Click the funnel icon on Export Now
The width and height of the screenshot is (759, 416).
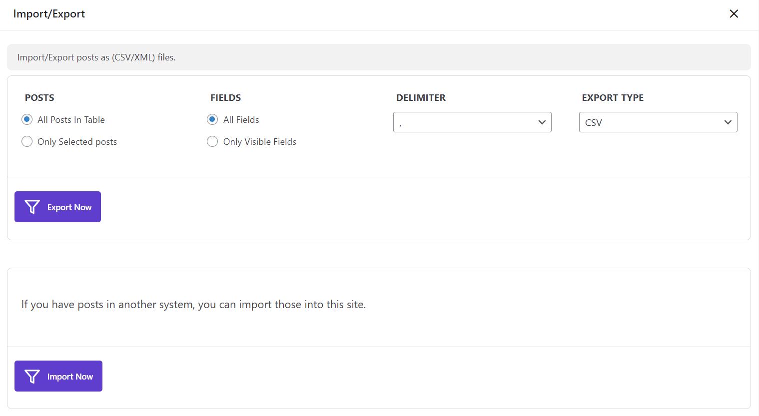32,206
